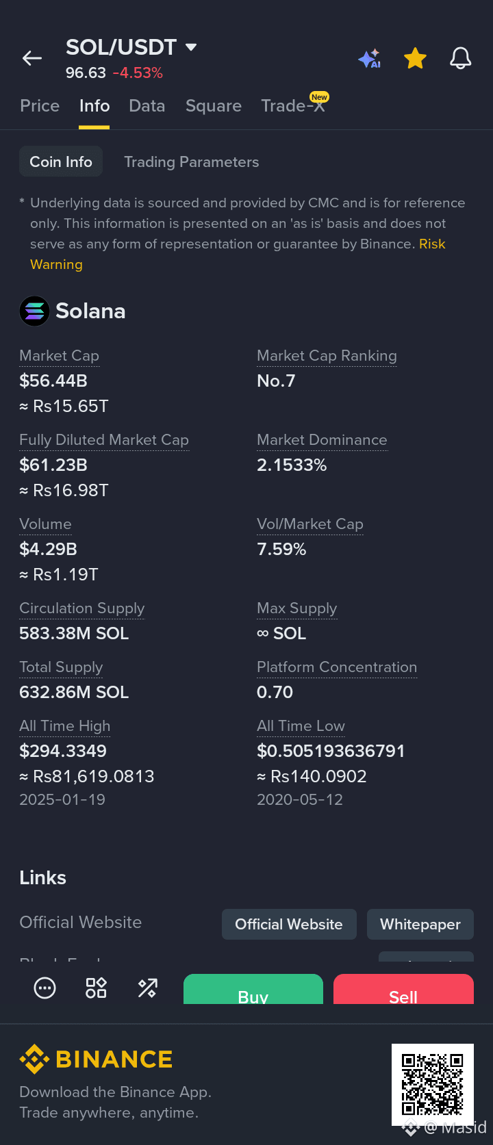
Task: Open the Square tab
Action: [214, 106]
